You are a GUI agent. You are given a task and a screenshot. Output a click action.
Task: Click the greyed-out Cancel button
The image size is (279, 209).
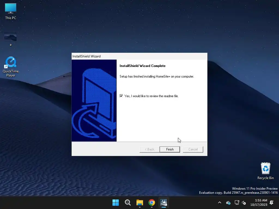click(193, 149)
